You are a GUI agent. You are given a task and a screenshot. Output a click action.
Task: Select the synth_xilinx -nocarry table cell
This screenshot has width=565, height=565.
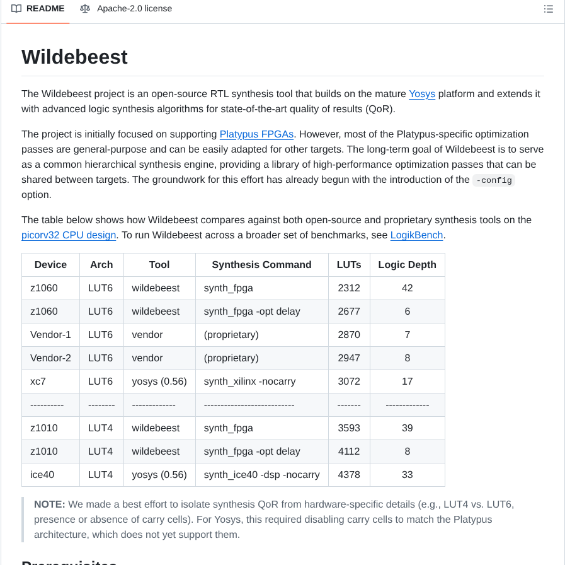pyautogui.click(x=251, y=381)
